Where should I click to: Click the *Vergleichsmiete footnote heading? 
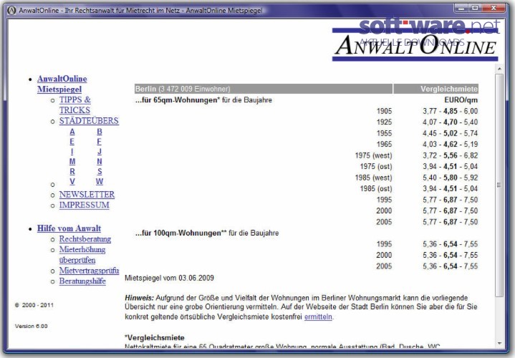155,338
